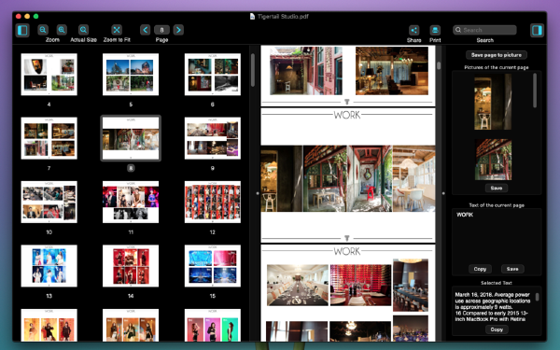Select page 12 thumbnail
The width and height of the screenshot is (560, 350).
coord(213,203)
